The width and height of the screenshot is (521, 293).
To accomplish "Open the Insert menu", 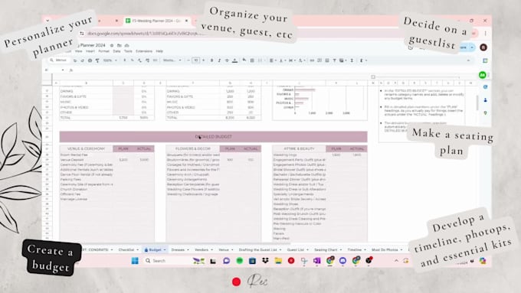I will (90, 51).
